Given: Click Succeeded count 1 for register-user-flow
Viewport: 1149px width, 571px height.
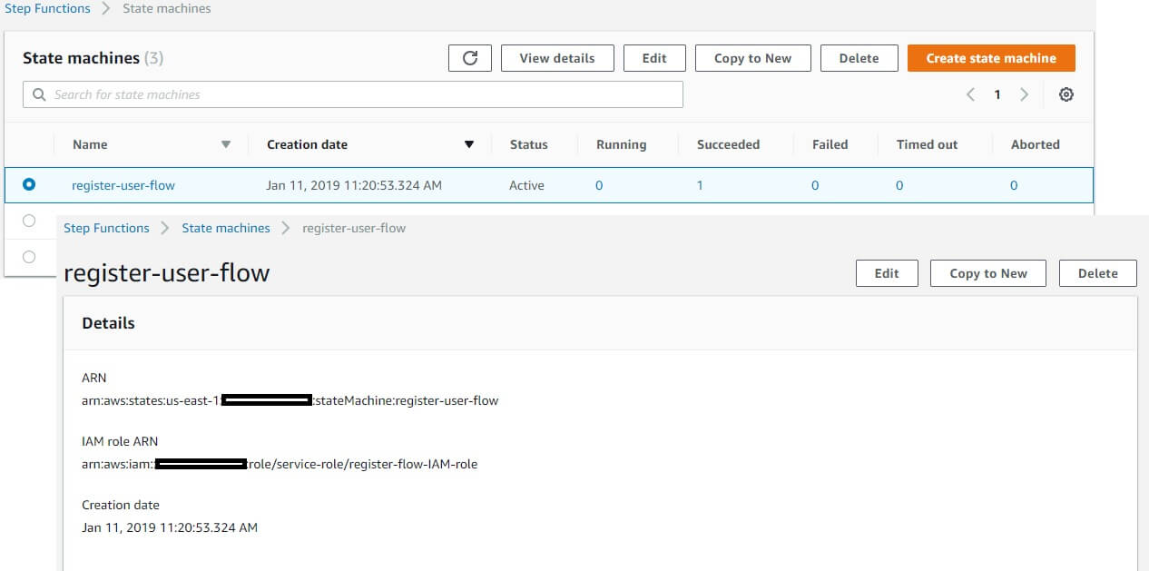Looking at the screenshot, I should (700, 185).
